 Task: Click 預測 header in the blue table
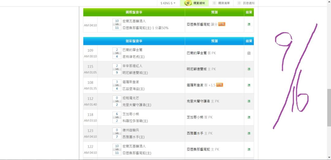click(x=215, y=41)
